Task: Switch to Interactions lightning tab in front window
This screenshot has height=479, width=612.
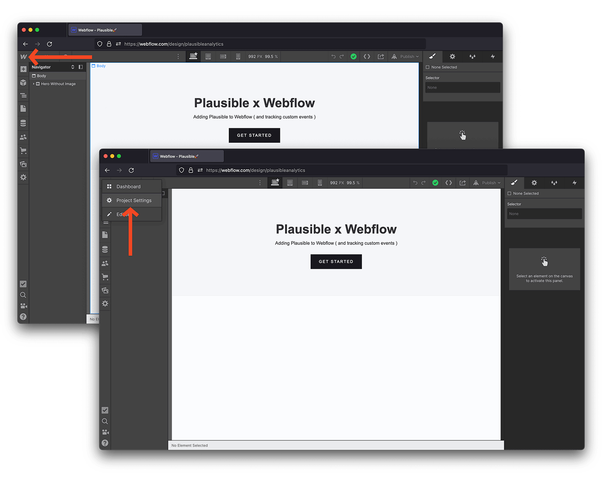Action: (574, 183)
